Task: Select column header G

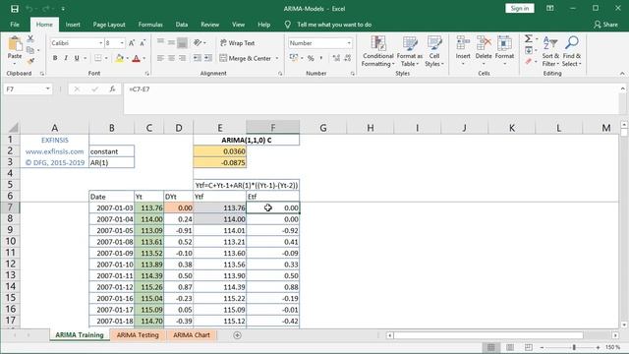Action: tap(323, 128)
